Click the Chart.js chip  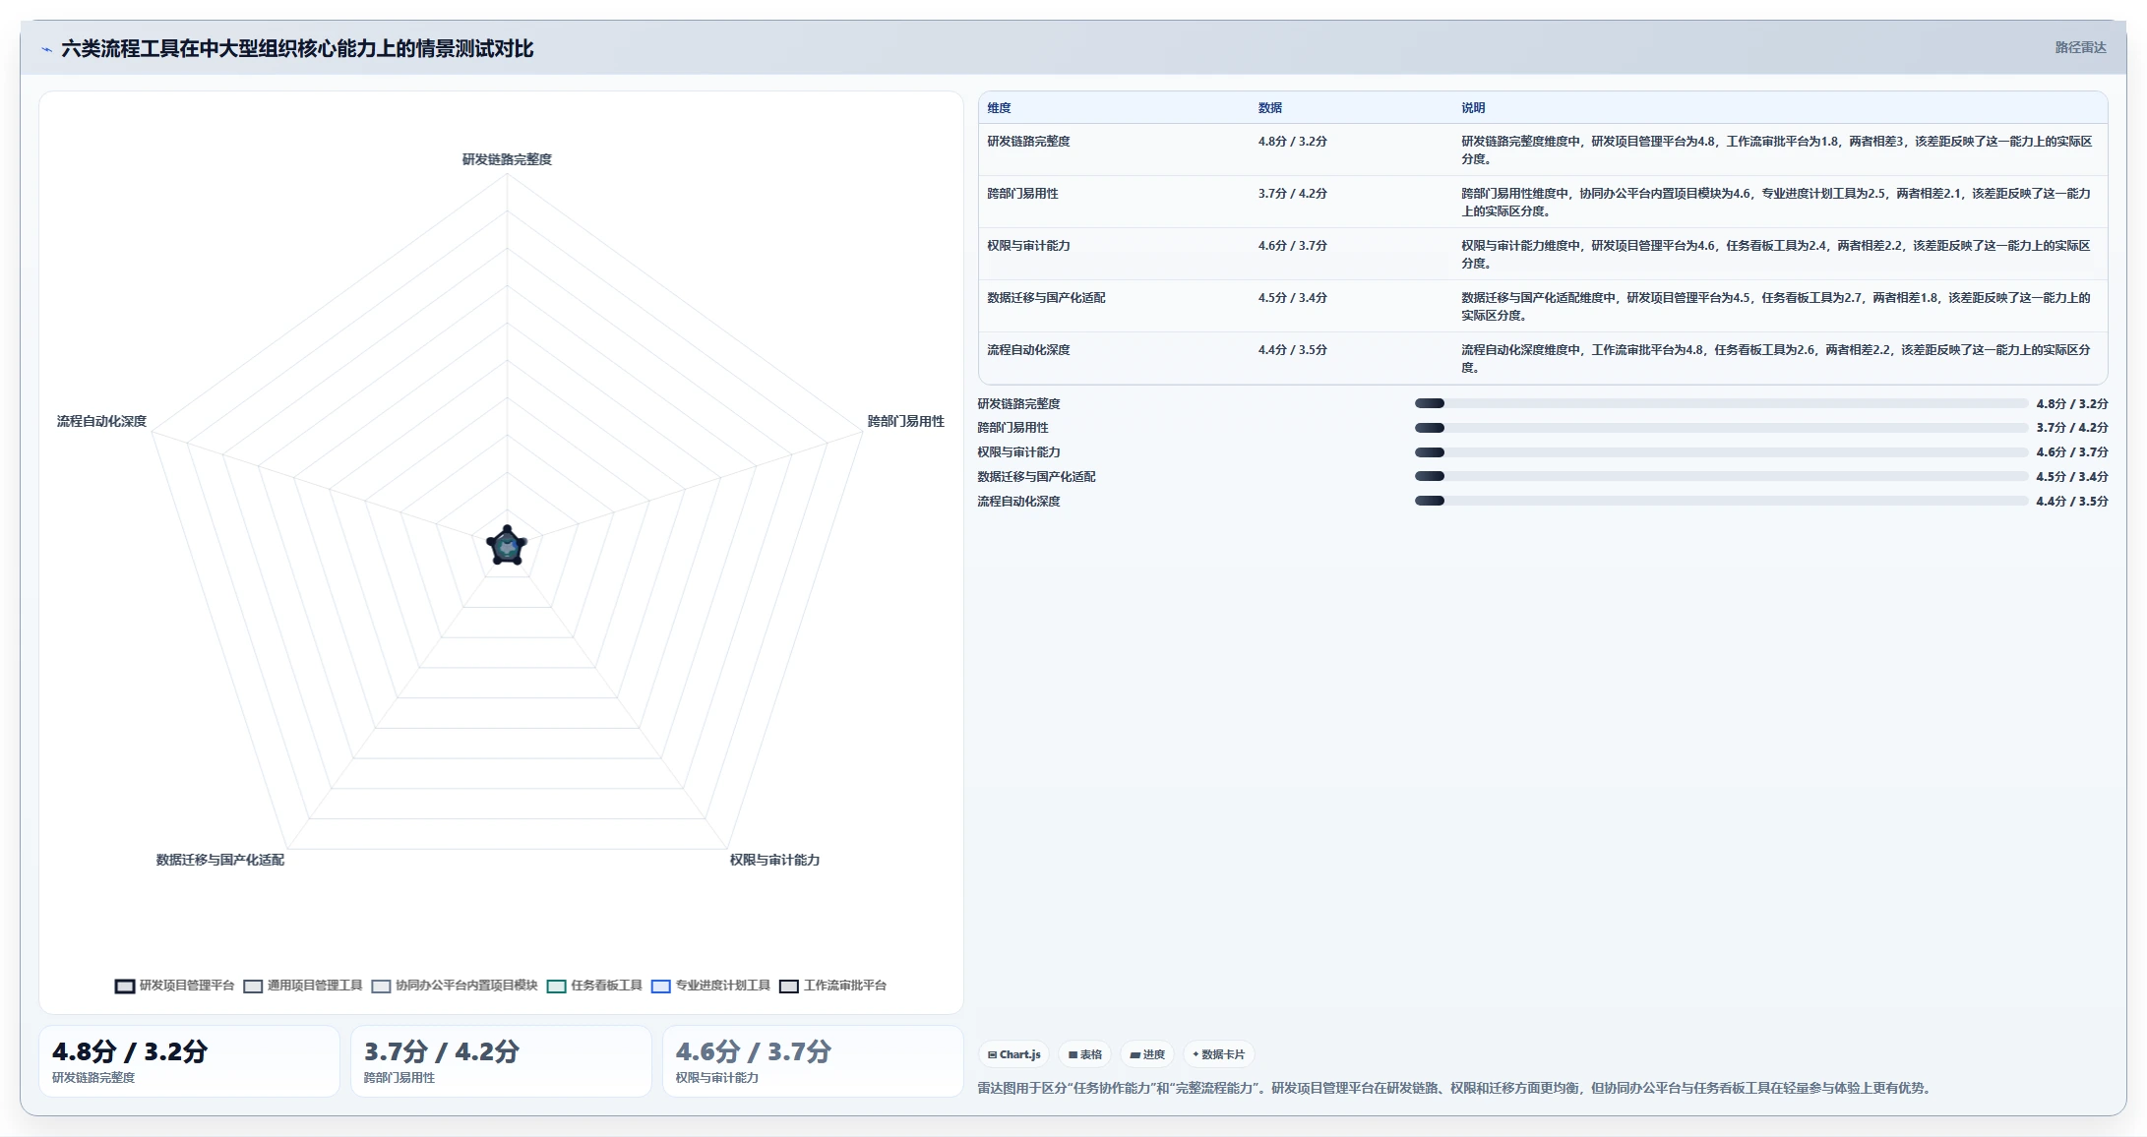(1013, 1054)
